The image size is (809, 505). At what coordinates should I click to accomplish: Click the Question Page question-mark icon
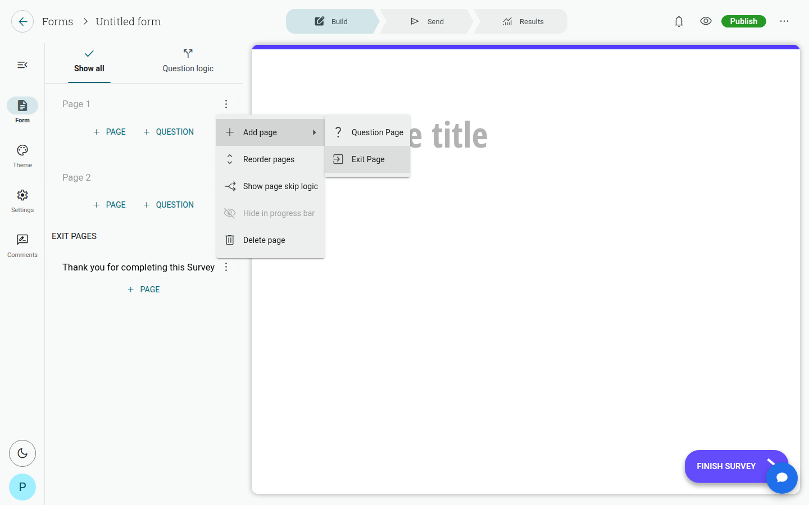(x=338, y=132)
